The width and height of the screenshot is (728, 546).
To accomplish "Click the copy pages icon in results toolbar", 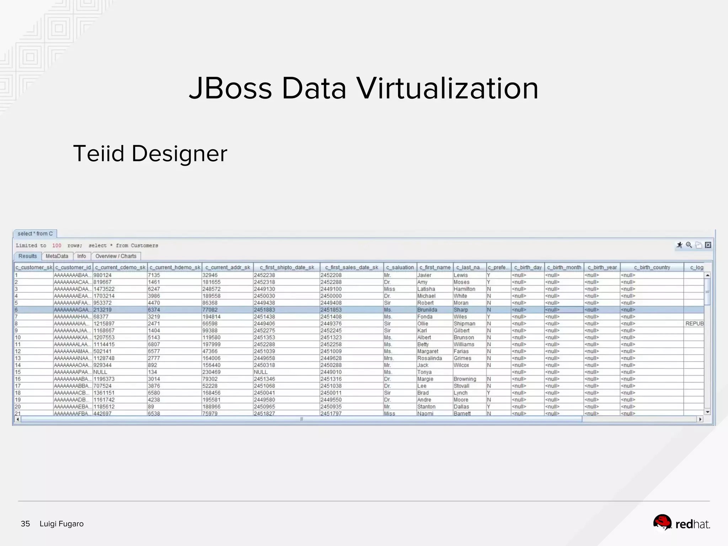I will pyautogui.click(x=698, y=245).
